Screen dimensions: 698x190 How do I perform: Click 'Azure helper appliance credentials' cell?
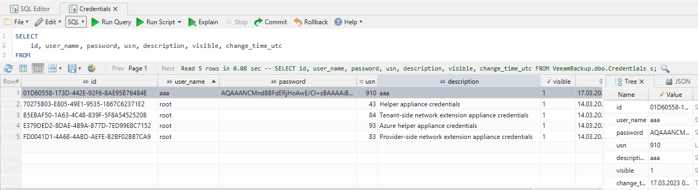click(459, 126)
